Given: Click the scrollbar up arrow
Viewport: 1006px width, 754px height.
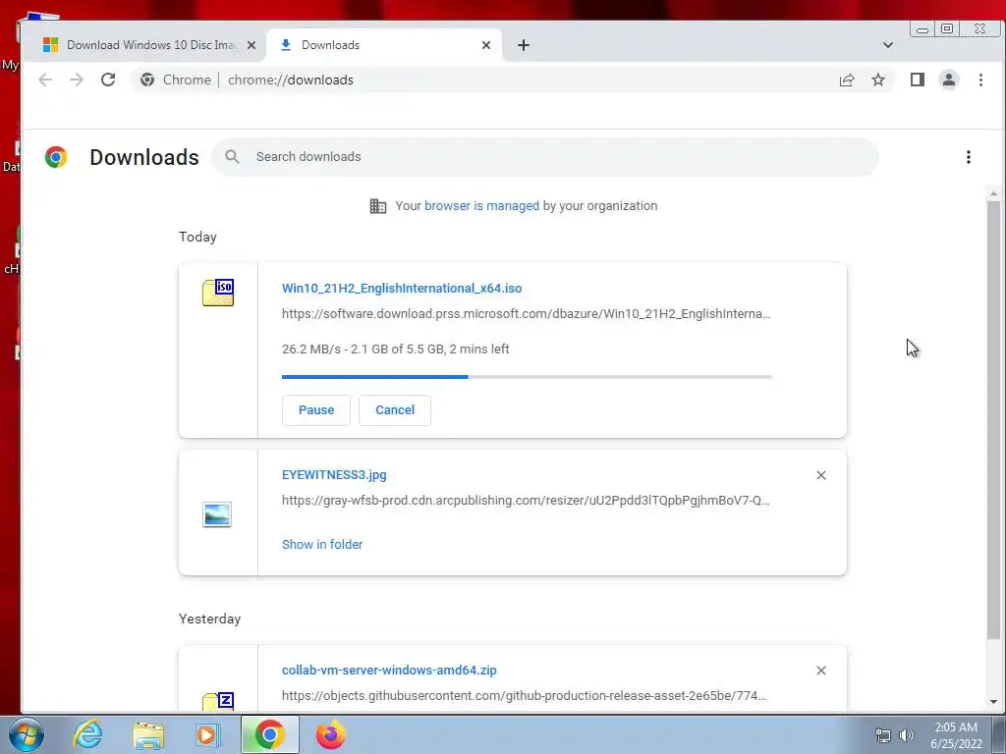Looking at the screenshot, I should tap(993, 193).
